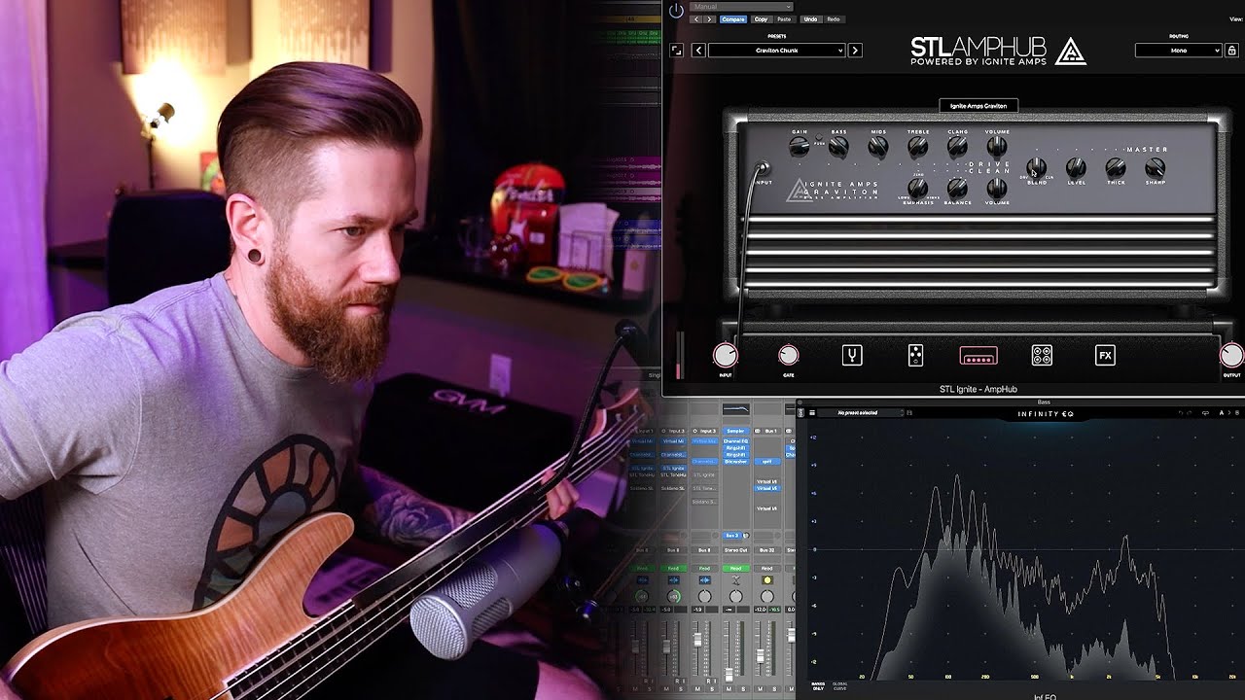Toggle the AmpHub plugin power button
The height and width of the screenshot is (700, 1245).
click(x=676, y=11)
